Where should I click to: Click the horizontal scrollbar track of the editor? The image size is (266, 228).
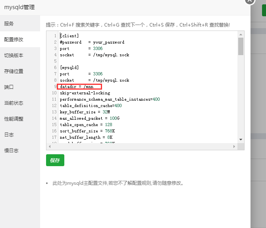point(142,147)
